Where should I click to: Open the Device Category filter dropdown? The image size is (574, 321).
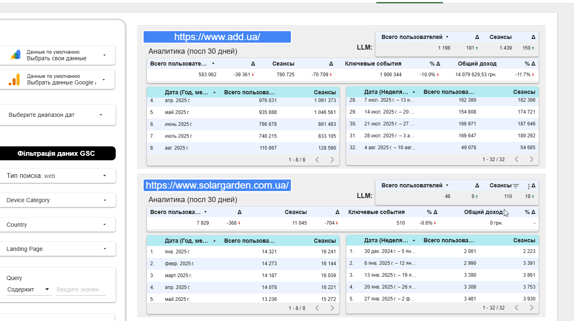[x=57, y=200]
